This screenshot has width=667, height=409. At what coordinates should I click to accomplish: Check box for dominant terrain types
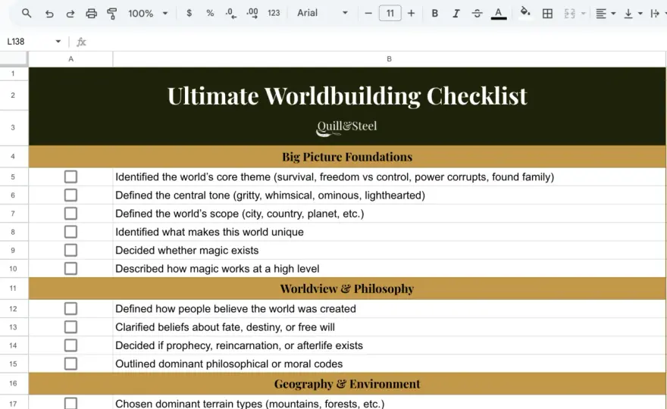click(70, 403)
